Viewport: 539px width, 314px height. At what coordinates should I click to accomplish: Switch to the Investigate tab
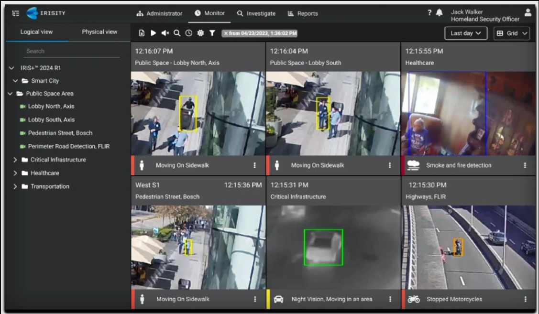click(x=256, y=13)
